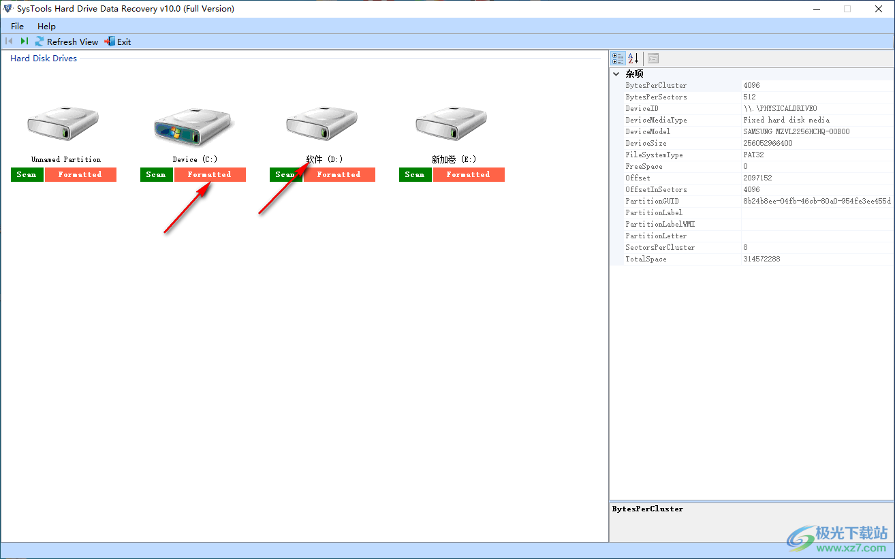This screenshot has width=895, height=559.
Task: Close the SysTools window
Action: [879, 9]
